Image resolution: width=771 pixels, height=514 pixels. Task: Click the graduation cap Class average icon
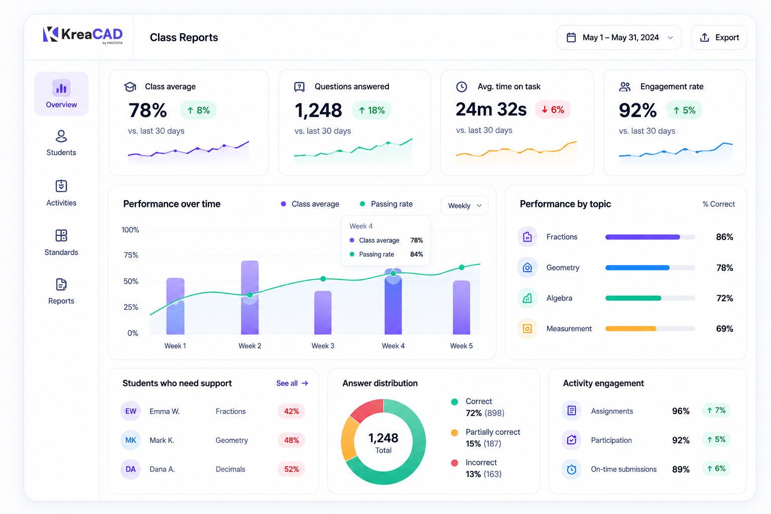click(x=130, y=87)
